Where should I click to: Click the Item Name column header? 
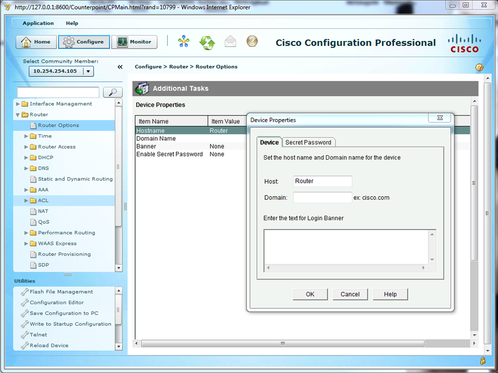point(172,121)
